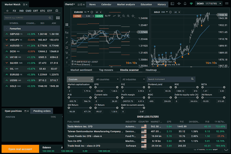Activate the pan move chart icon

click(133, 16)
